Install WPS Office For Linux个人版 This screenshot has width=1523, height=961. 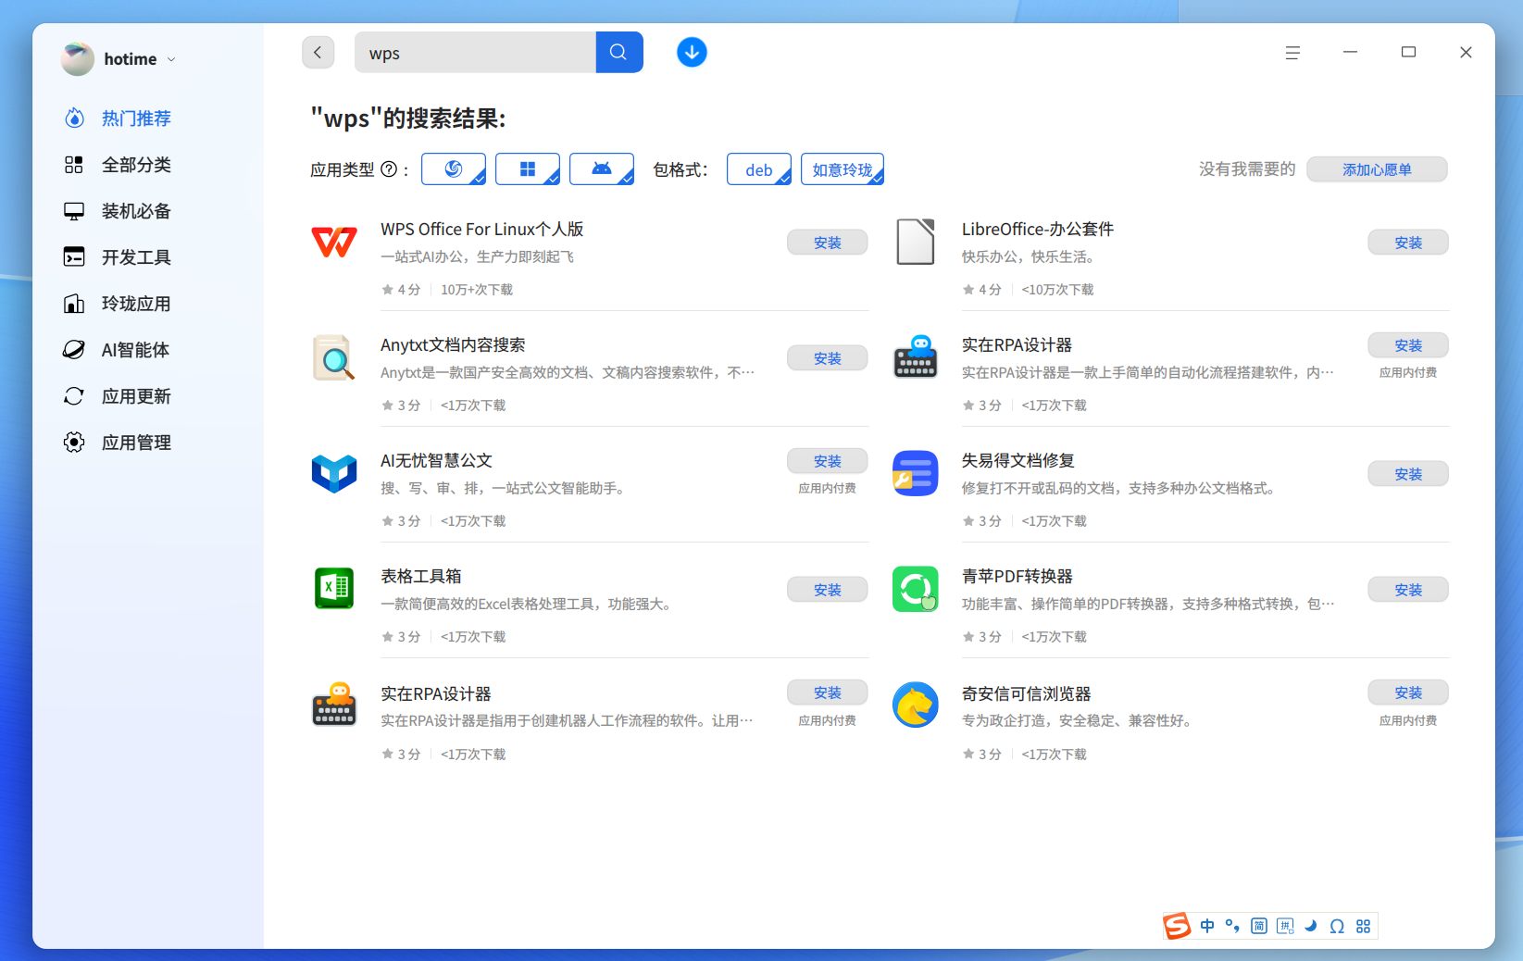(x=828, y=243)
